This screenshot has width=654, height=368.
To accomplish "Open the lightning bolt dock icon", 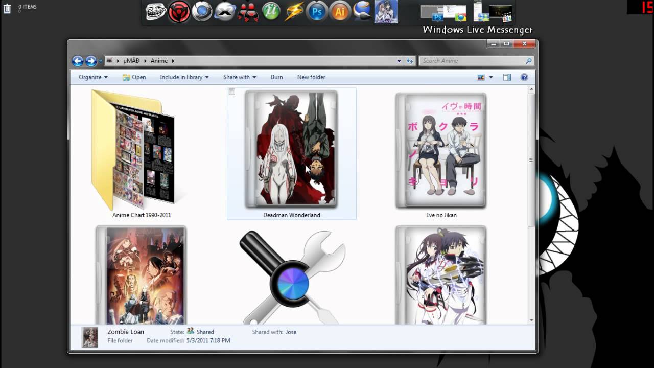I will tap(294, 11).
